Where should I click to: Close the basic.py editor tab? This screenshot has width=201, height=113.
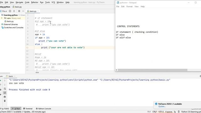38,11
